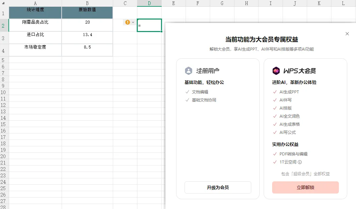Image resolution: width=356 pixels, height=209 pixels.
Task: Select column L header
Action: [x=343, y=3]
